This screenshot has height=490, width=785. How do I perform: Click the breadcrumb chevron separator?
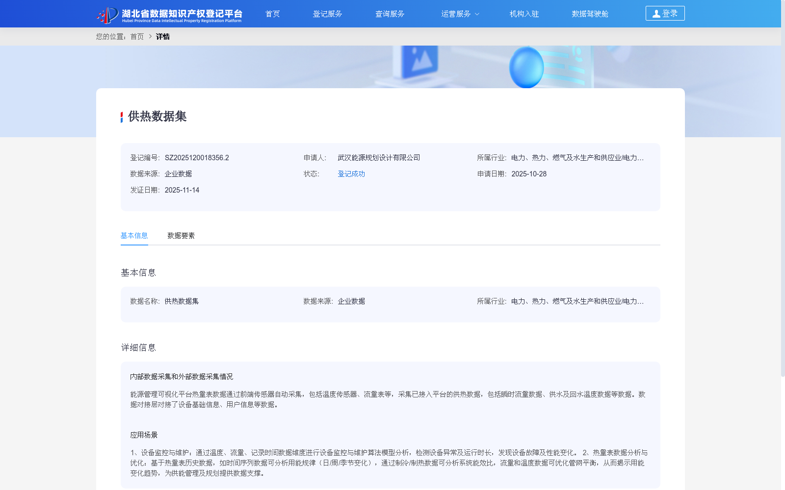[150, 37]
